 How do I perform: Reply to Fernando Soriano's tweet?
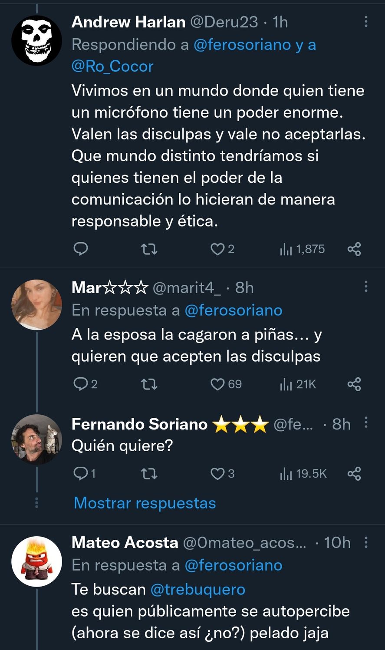coord(81,473)
